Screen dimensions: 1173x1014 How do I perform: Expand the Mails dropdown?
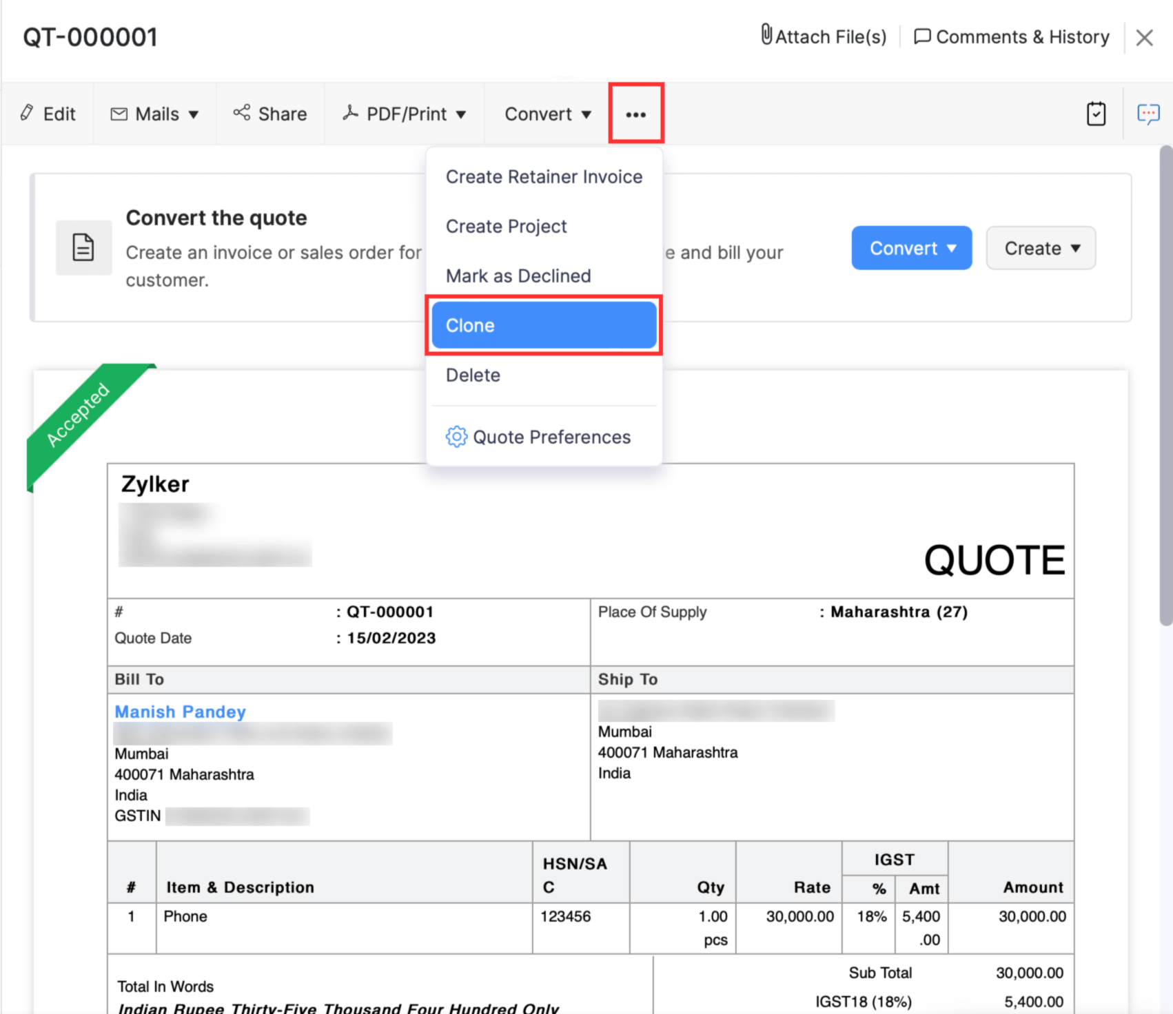pos(155,114)
